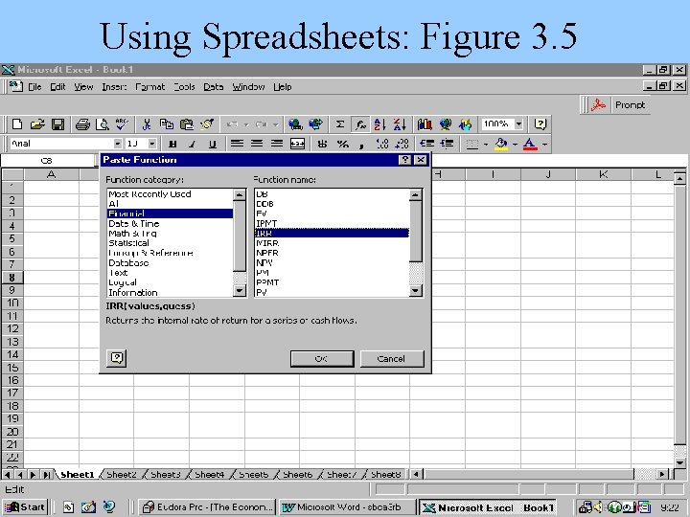
Task: Click the New workbook icon
Action: point(17,124)
